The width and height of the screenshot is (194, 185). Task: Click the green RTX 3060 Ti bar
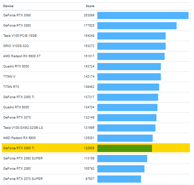(125, 149)
